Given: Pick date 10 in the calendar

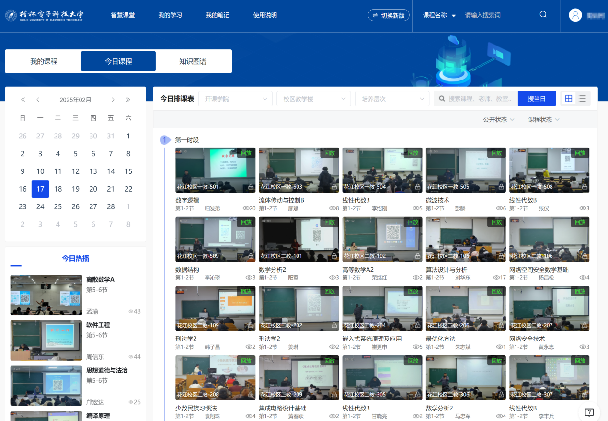Looking at the screenshot, I should pos(40,171).
